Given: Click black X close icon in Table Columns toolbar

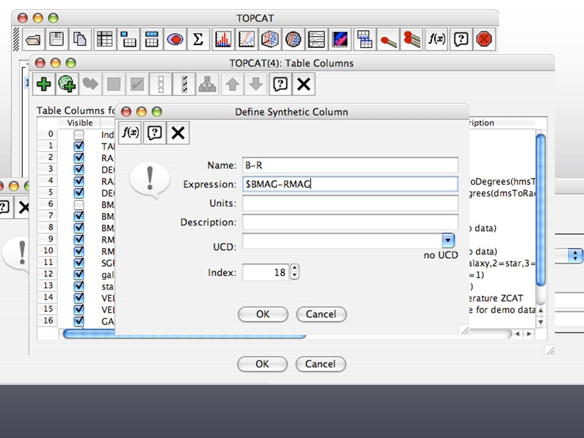Looking at the screenshot, I should 304,84.
